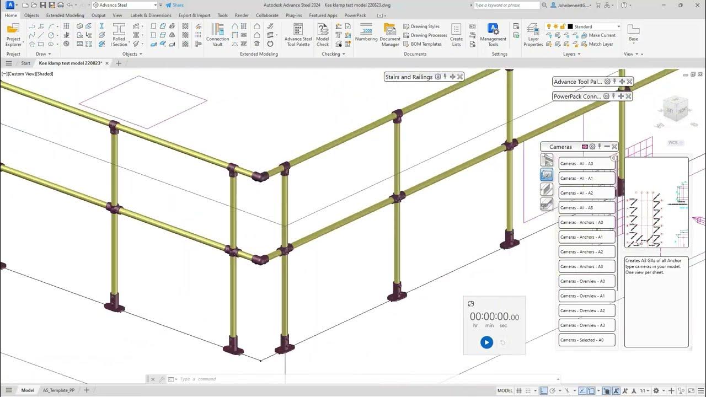Open the Labels & Dimensions tab
This screenshot has width=706, height=397.
pyautogui.click(x=151, y=15)
